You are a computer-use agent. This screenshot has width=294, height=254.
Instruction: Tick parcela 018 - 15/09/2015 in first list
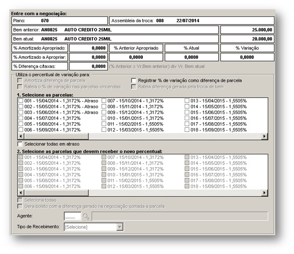pyautogui.click(x=187, y=130)
